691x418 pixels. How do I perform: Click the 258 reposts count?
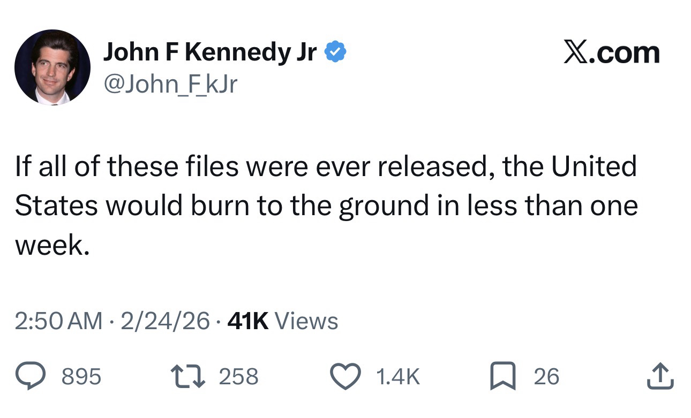pyautogui.click(x=238, y=376)
